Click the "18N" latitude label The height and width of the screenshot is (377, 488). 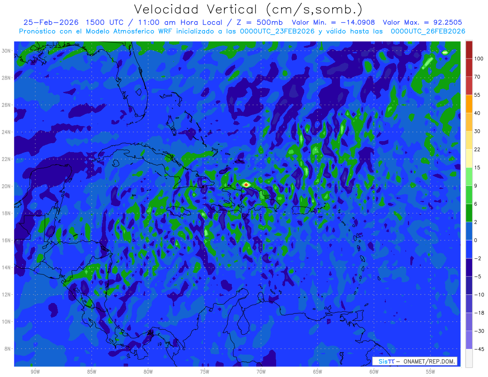7,214
